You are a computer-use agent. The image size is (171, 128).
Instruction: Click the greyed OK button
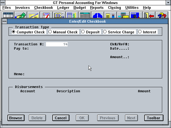click(x=82, y=118)
